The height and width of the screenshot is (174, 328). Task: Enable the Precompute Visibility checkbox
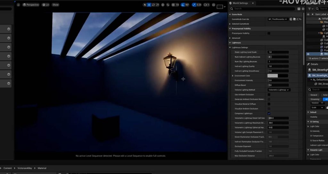point(269,33)
